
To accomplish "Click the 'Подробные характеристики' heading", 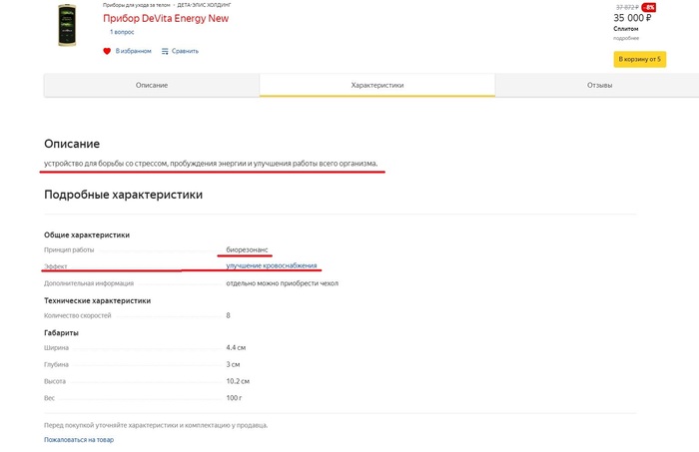I will click(123, 195).
